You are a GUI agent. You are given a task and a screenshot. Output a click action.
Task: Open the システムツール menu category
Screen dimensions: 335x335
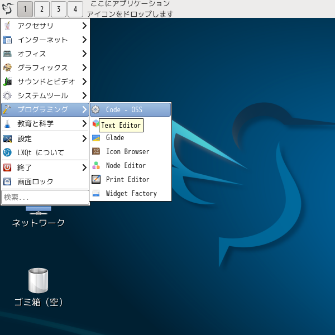45,95
